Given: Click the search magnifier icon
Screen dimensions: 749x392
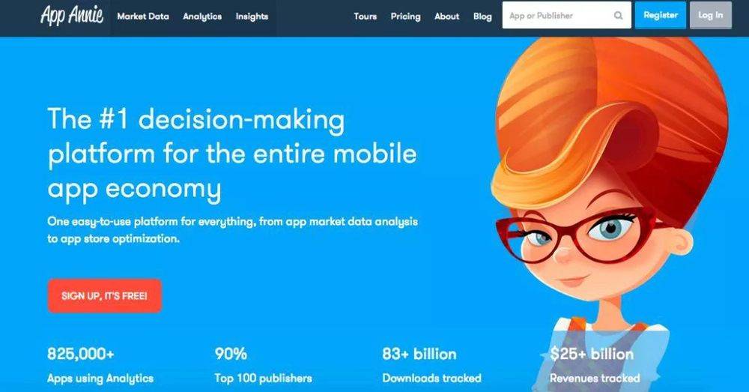Looking at the screenshot, I should click(618, 15).
